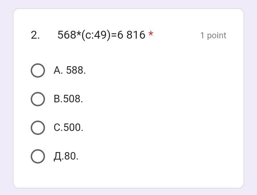This screenshot has height=195, width=257.
Task: Click the '(c:49)' part of the equation
Action: (96, 35)
